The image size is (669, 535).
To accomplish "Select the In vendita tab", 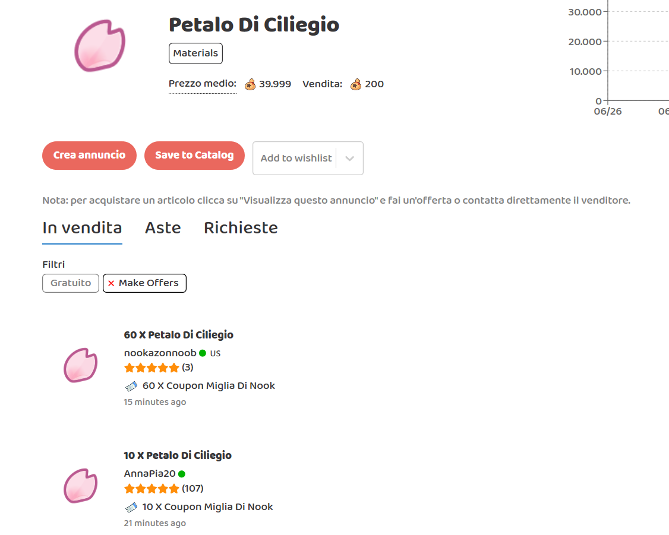I will 82,228.
